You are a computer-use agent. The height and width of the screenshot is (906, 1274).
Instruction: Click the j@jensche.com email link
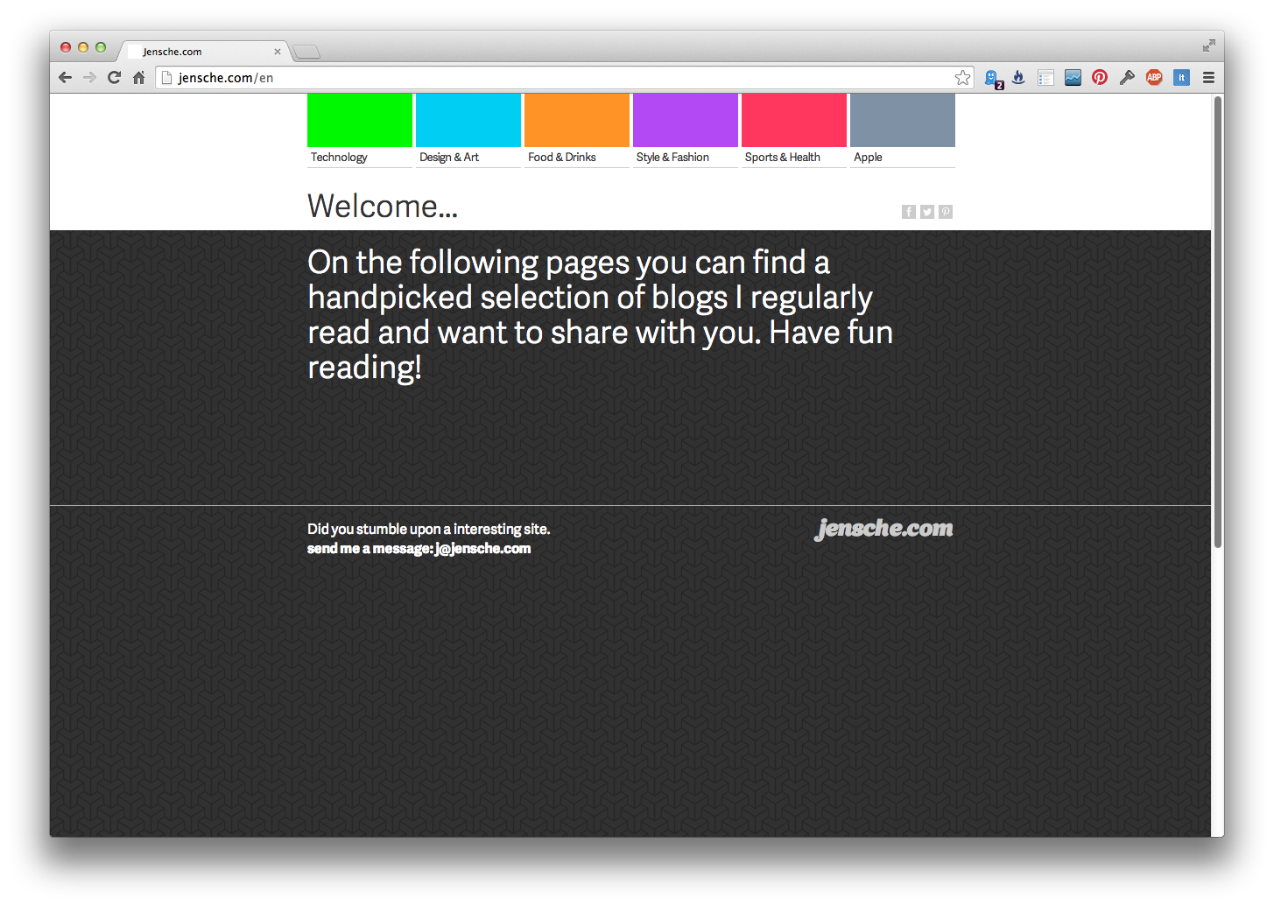tap(482, 549)
